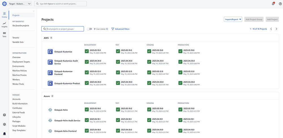Click the notifications bell icon
The height and width of the screenshot is (138, 283).
coord(273,4)
